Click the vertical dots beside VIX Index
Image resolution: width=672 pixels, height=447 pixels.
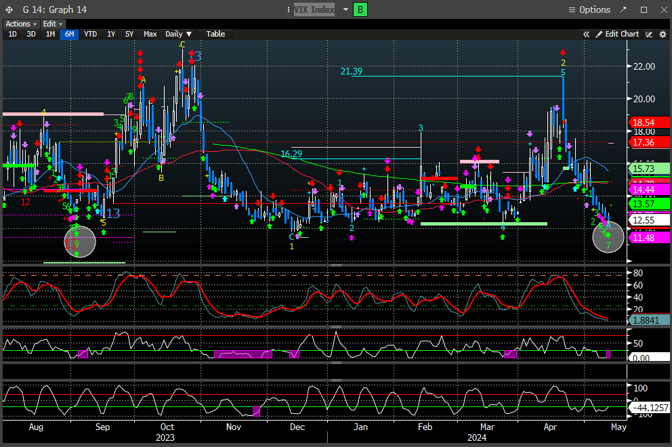point(287,9)
